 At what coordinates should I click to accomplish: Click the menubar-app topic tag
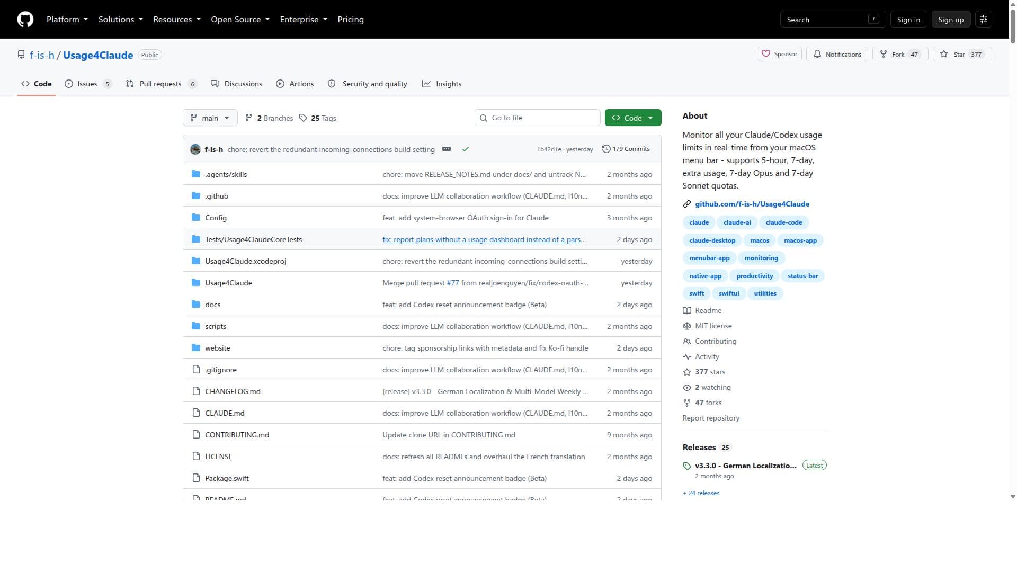click(709, 258)
